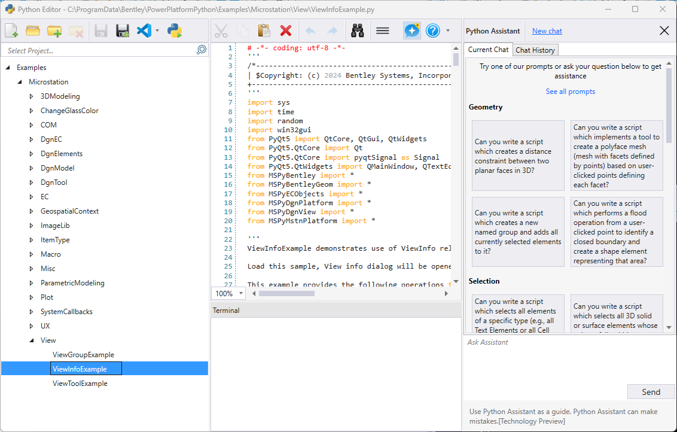Choose the 3D solid selection prompt card
677x432 pixels.
click(617, 314)
